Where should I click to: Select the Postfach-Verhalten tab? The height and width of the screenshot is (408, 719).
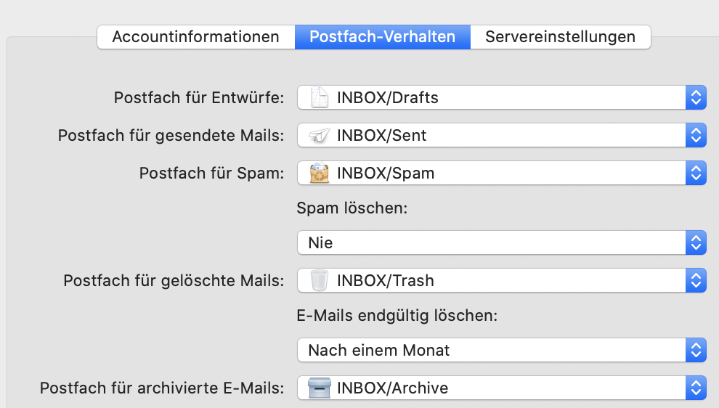tap(382, 36)
